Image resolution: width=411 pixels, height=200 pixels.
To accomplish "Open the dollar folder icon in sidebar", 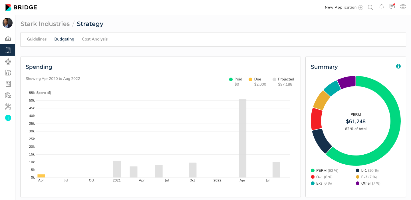I will coord(8,73).
